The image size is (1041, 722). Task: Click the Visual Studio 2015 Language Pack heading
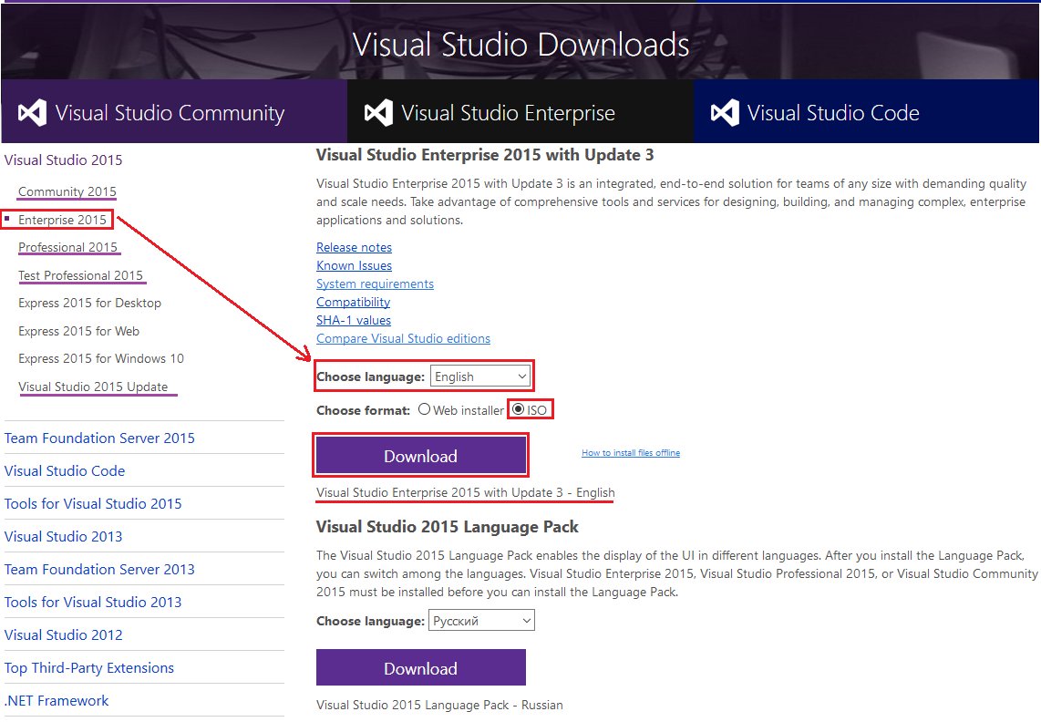pyautogui.click(x=447, y=527)
